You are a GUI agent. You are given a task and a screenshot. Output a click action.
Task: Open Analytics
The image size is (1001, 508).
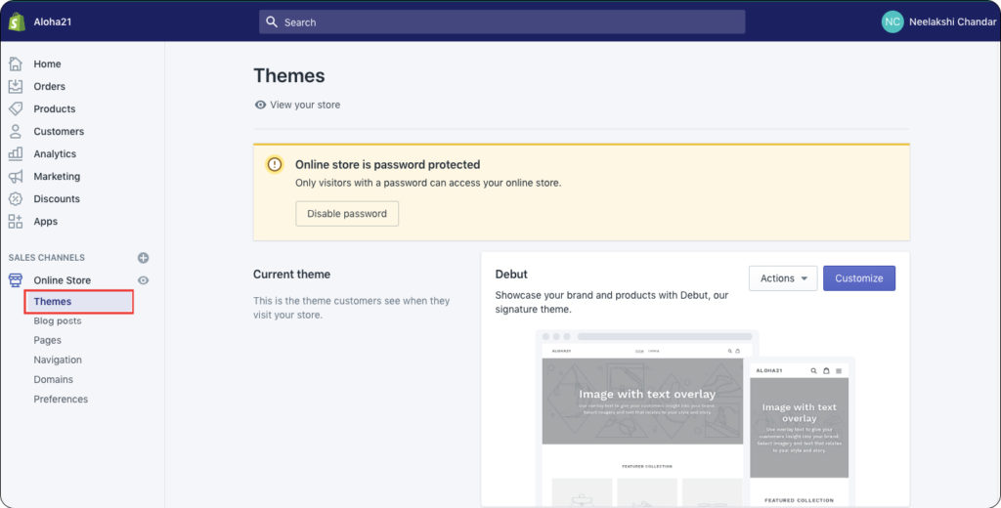coord(55,153)
